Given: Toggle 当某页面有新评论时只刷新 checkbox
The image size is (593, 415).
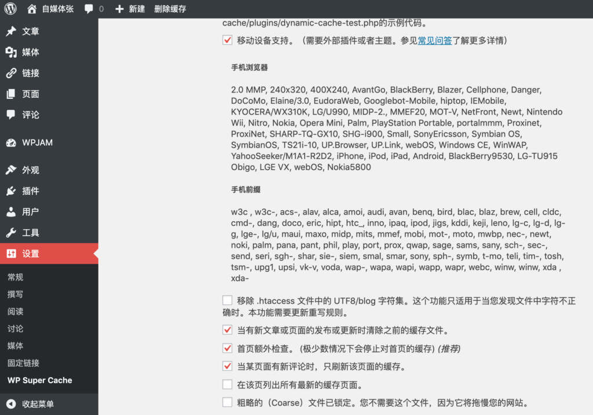Looking at the screenshot, I should point(227,366).
